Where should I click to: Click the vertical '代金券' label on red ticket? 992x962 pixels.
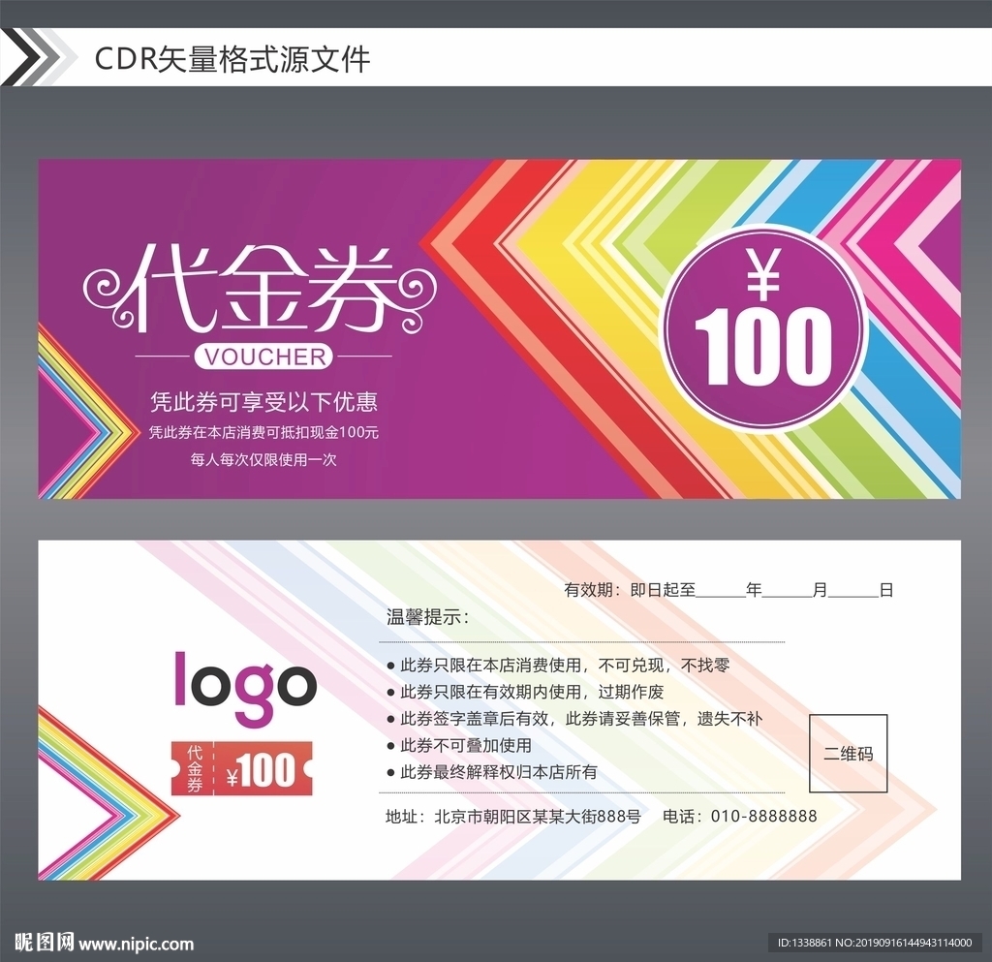(x=194, y=768)
